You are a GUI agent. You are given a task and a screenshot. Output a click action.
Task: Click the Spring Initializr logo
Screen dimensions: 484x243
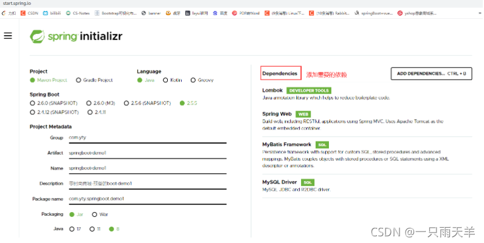pyautogui.click(x=76, y=36)
